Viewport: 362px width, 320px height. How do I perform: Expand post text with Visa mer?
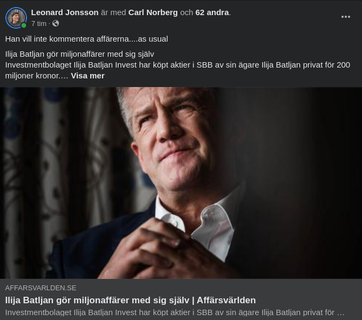(x=88, y=76)
